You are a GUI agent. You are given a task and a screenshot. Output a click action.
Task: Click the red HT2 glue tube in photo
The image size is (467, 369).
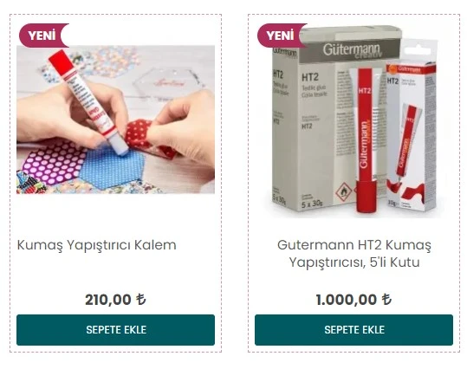tap(366, 140)
